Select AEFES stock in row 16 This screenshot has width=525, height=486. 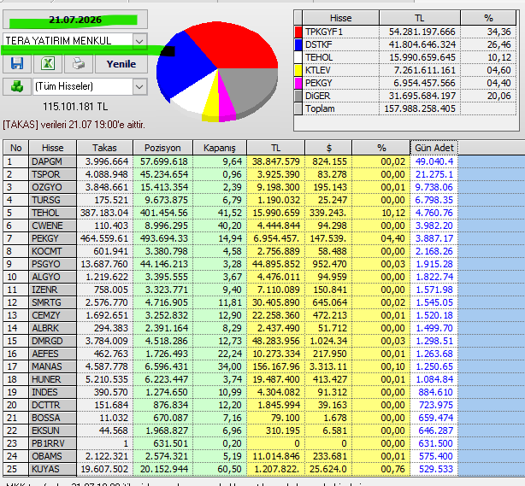52,354
